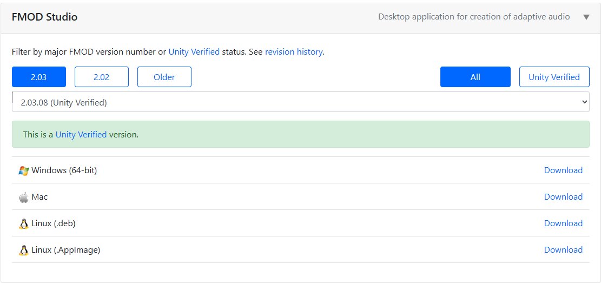Click the Linux (.deb) label
The width and height of the screenshot is (601, 283).
pyautogui.click(x=54, y=223)
